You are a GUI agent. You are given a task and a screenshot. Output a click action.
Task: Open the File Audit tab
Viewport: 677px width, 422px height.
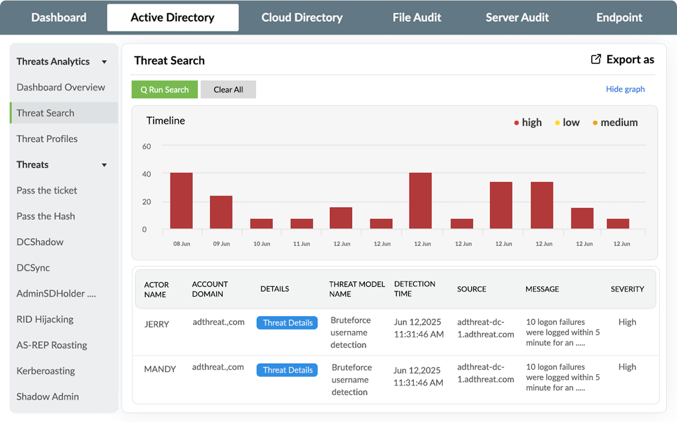417,17
